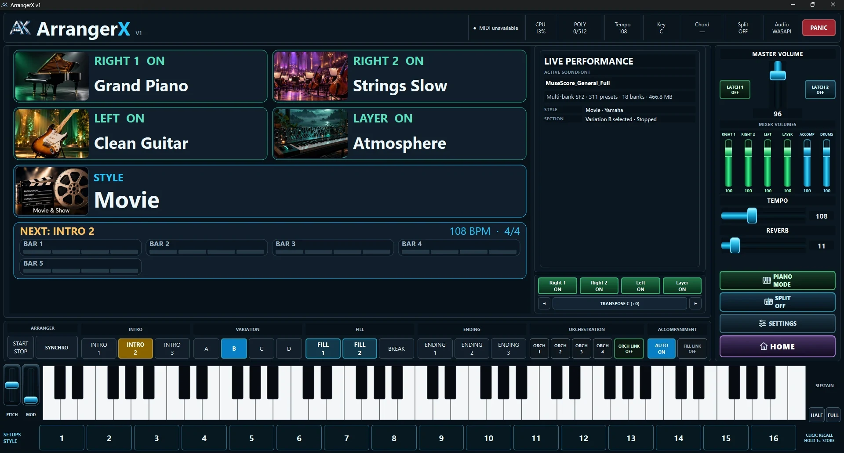Trigger Fill 2
The height and width of the screenshot is (453, 844).
360,349
